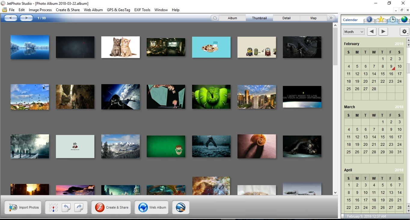This screenshot has height=220, width=410.
Task: Open the info tab in side panel
Action: 369,20
